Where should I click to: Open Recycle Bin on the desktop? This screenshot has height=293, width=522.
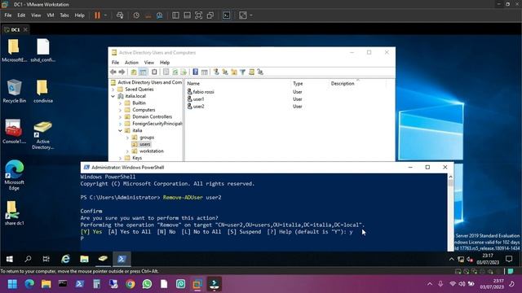point(14,91)
